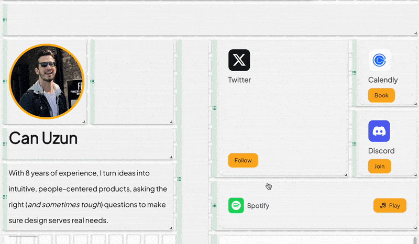Click the Twitter label text

pyautogui.click(x=239, y=80)
